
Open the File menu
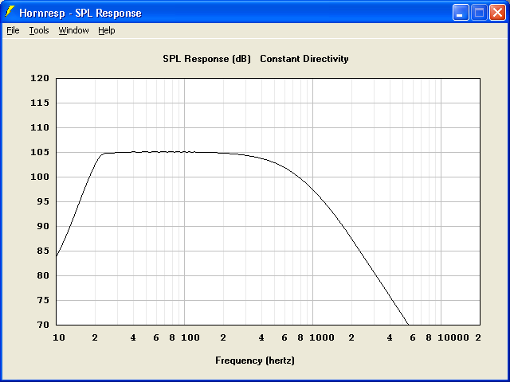pos(13,30)
